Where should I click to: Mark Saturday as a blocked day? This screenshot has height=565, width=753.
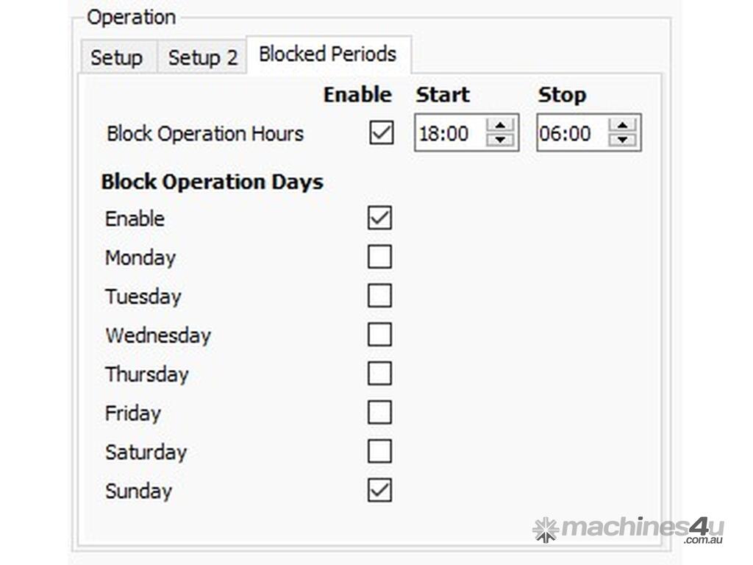379,452
